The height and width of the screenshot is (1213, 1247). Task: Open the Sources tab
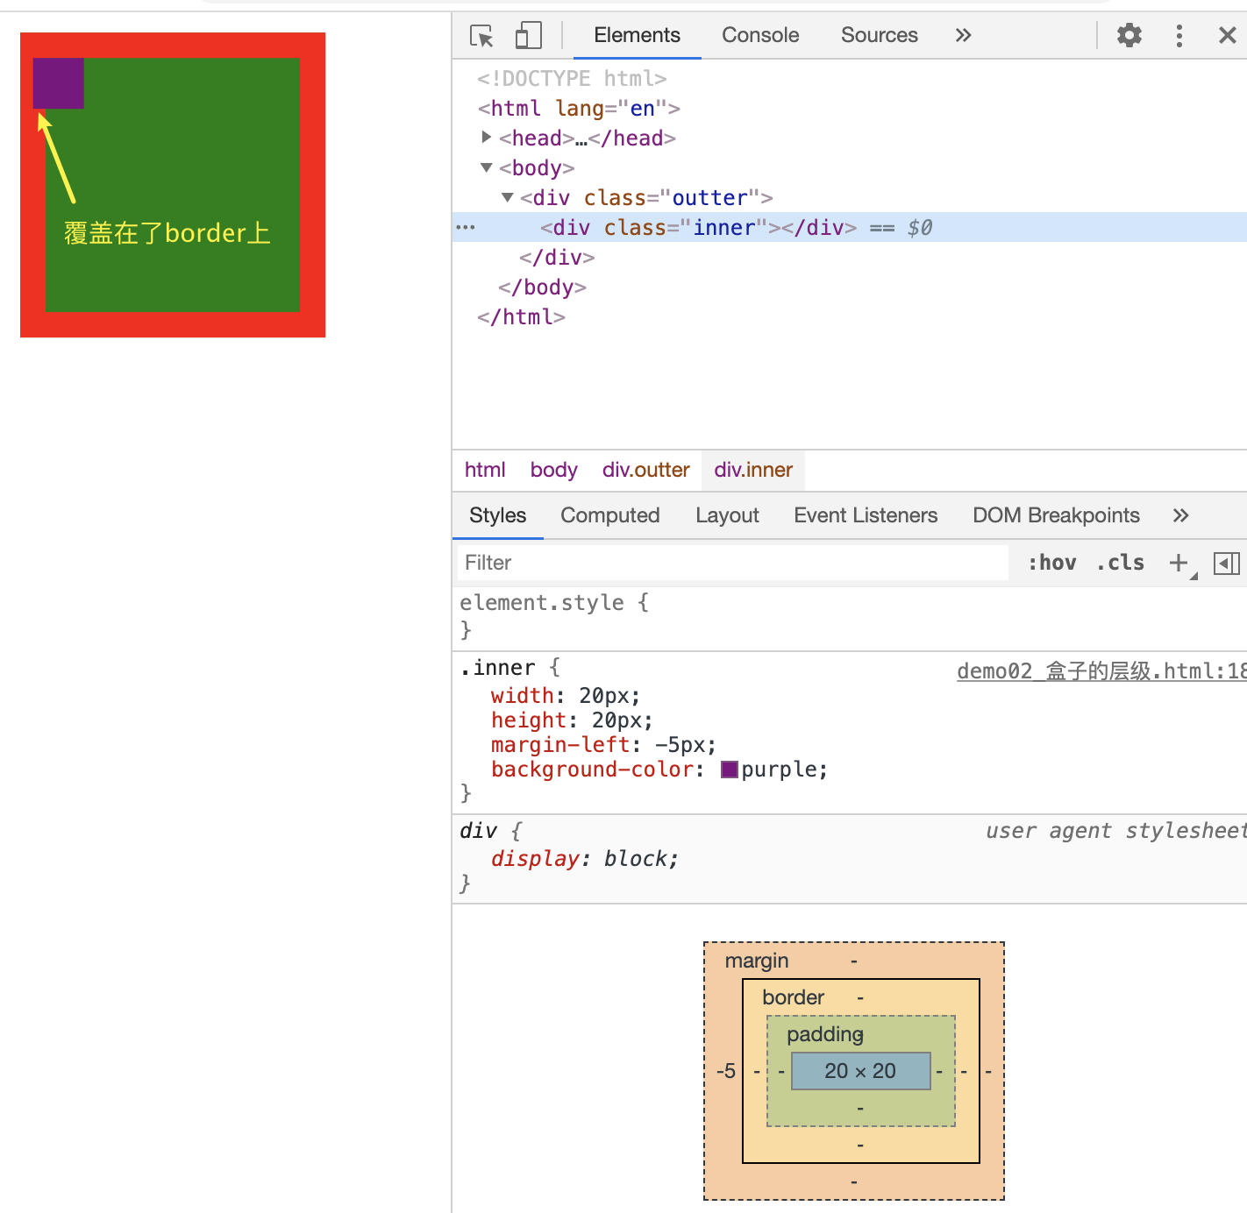880,35
